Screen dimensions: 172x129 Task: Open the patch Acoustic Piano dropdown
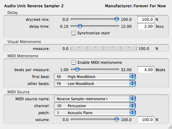click(x=95, y=113)
